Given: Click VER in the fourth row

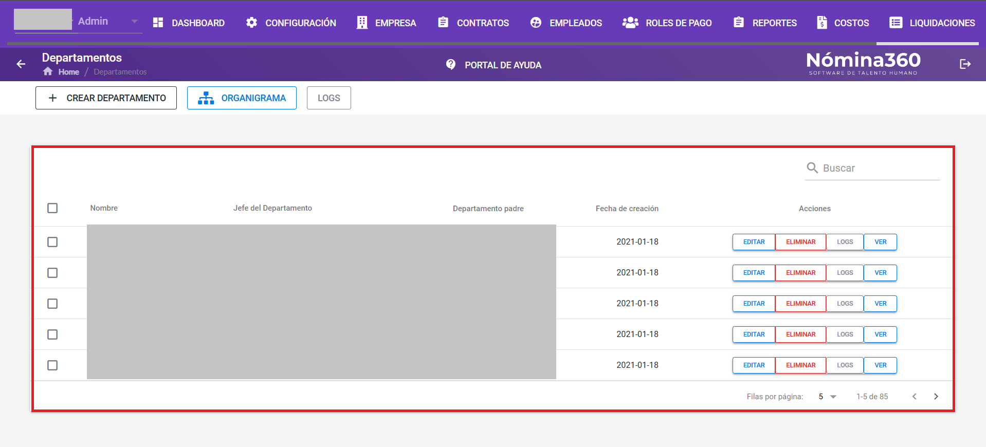Looking at the screenshot, I should [x=880, y=334].
